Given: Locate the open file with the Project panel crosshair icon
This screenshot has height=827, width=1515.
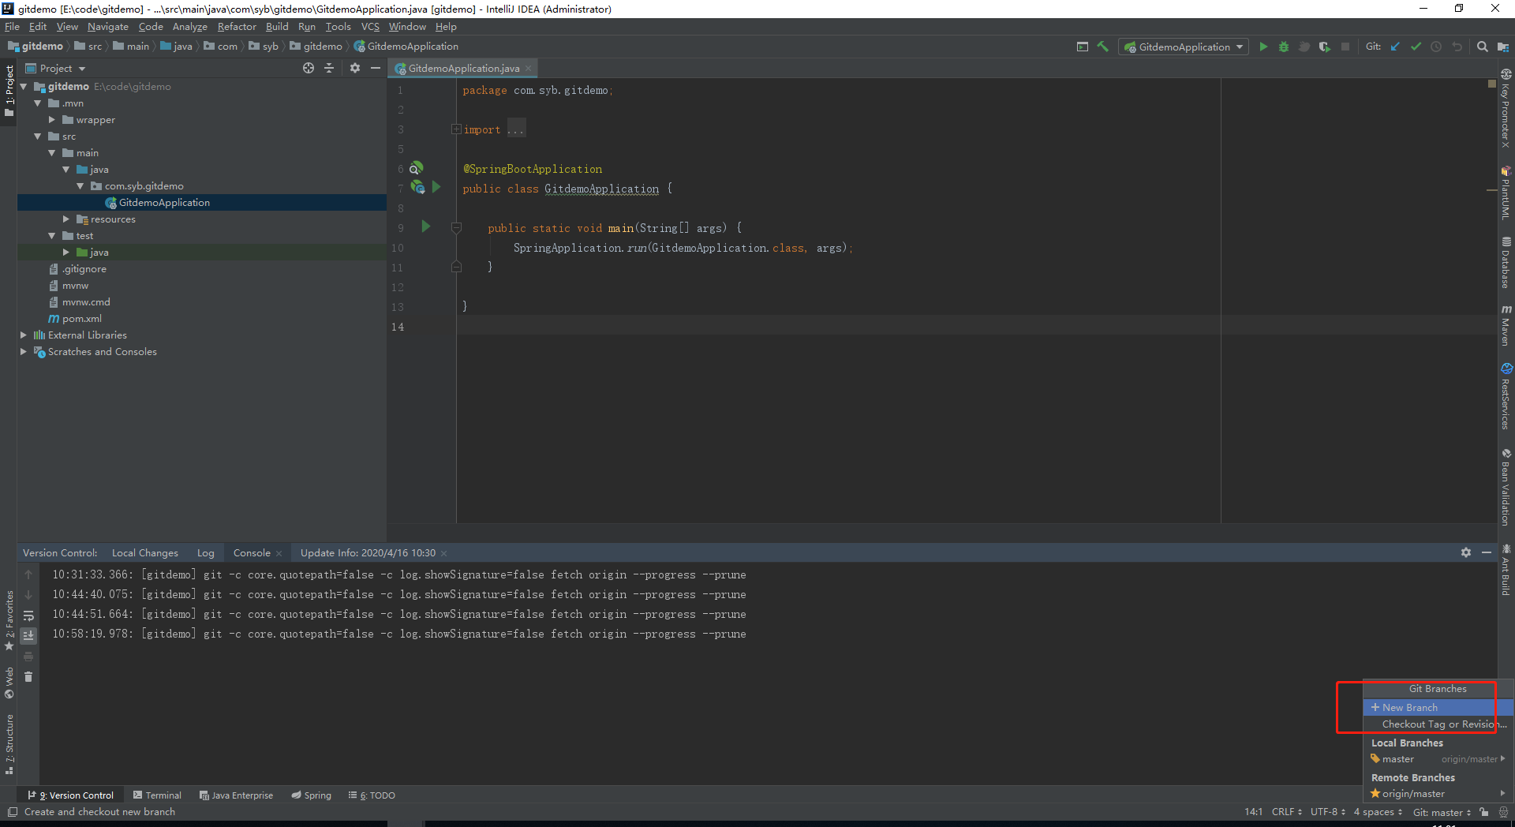Looking at the screenshot, I should click(x=309, y=68).
